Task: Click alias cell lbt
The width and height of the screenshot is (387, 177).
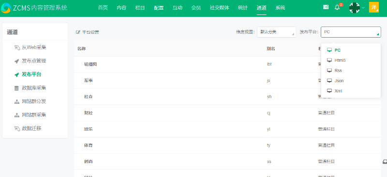Action: coord(269,65)
